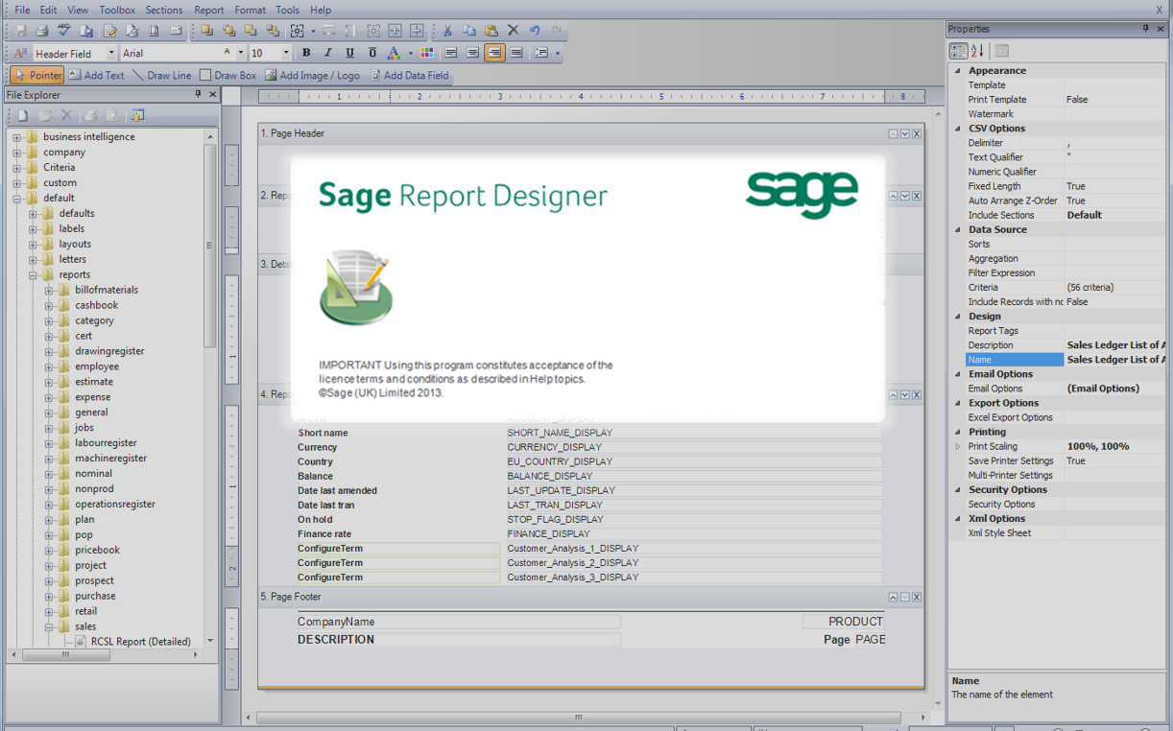This screenshot has width=1173, height=731.
Task: Open the Toolbox menu
Action: pos(117,10)
